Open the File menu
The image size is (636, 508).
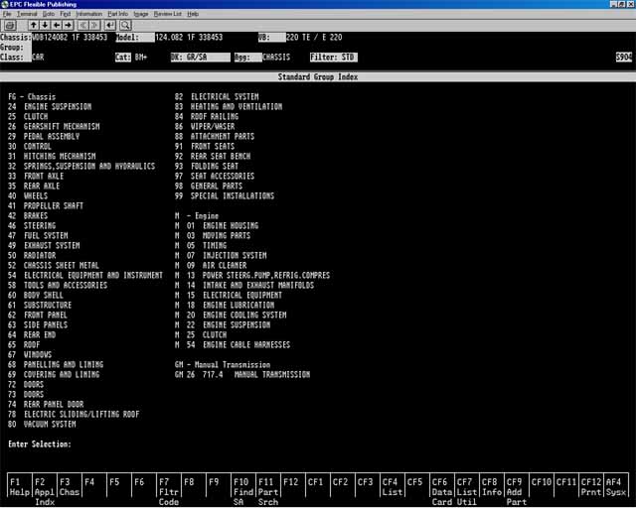[7, 14]
